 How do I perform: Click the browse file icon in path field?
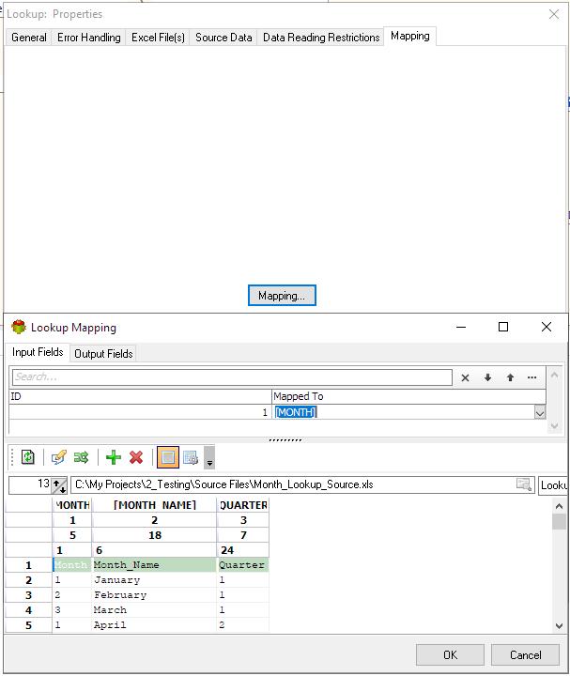[x=524, y=484]
